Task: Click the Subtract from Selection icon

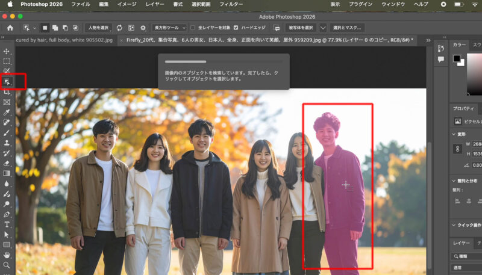Action: pos(66,28)
